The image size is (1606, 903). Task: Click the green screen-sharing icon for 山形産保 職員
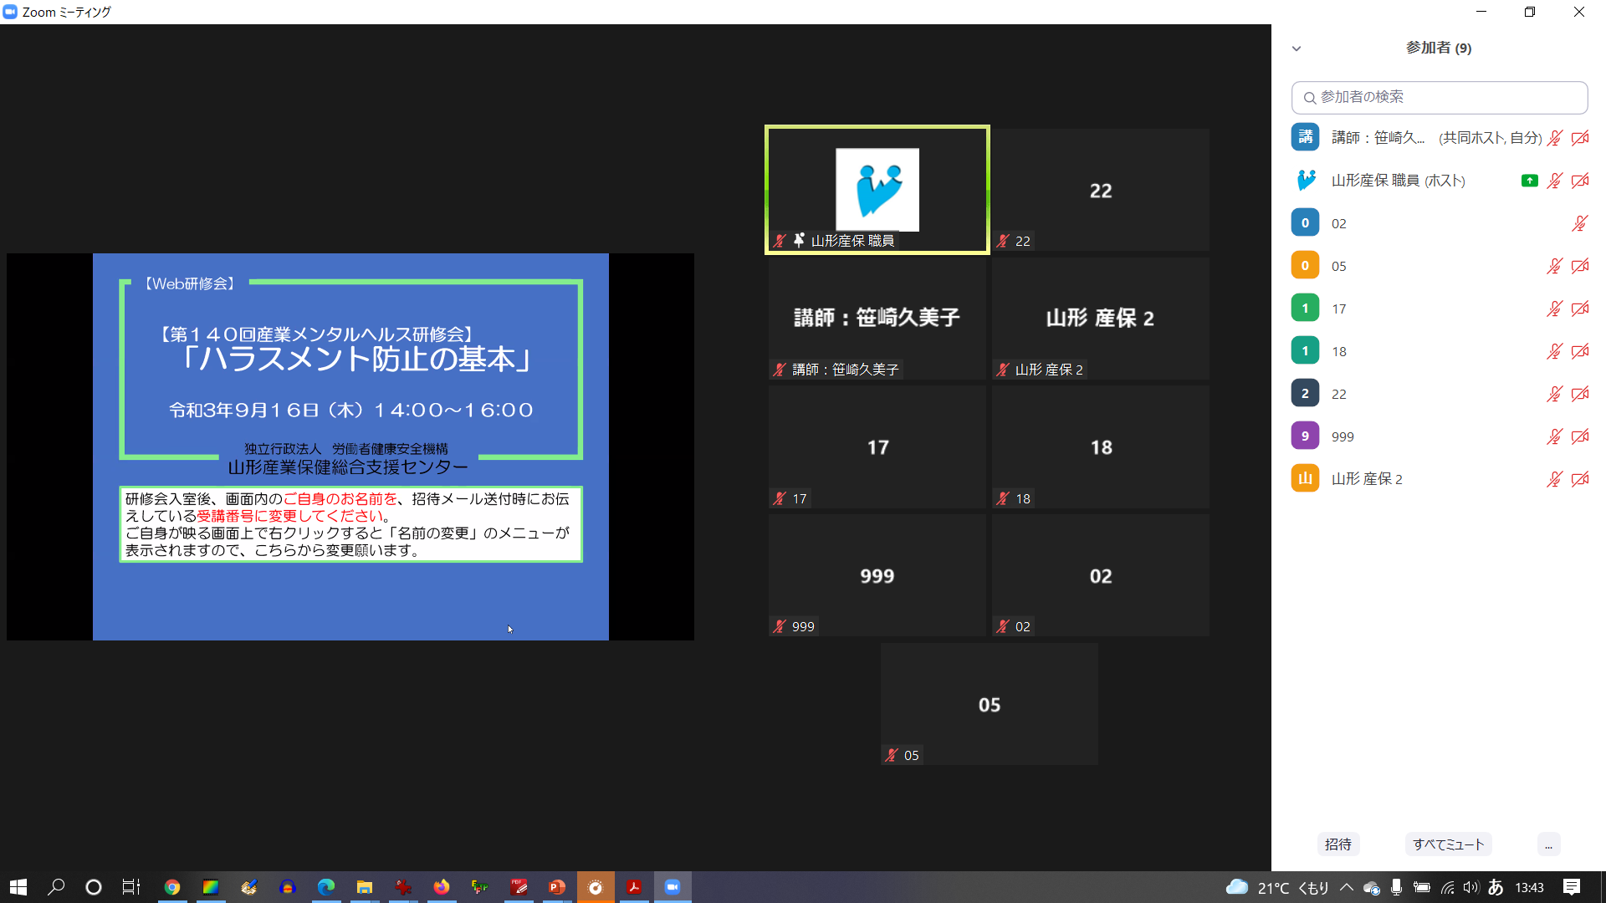click(x=1530, y=181)
